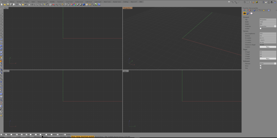The height and width of the screenshot is (138, 277).
Task: Toggle the Near osnap checkbox
Action: (6, 134)
